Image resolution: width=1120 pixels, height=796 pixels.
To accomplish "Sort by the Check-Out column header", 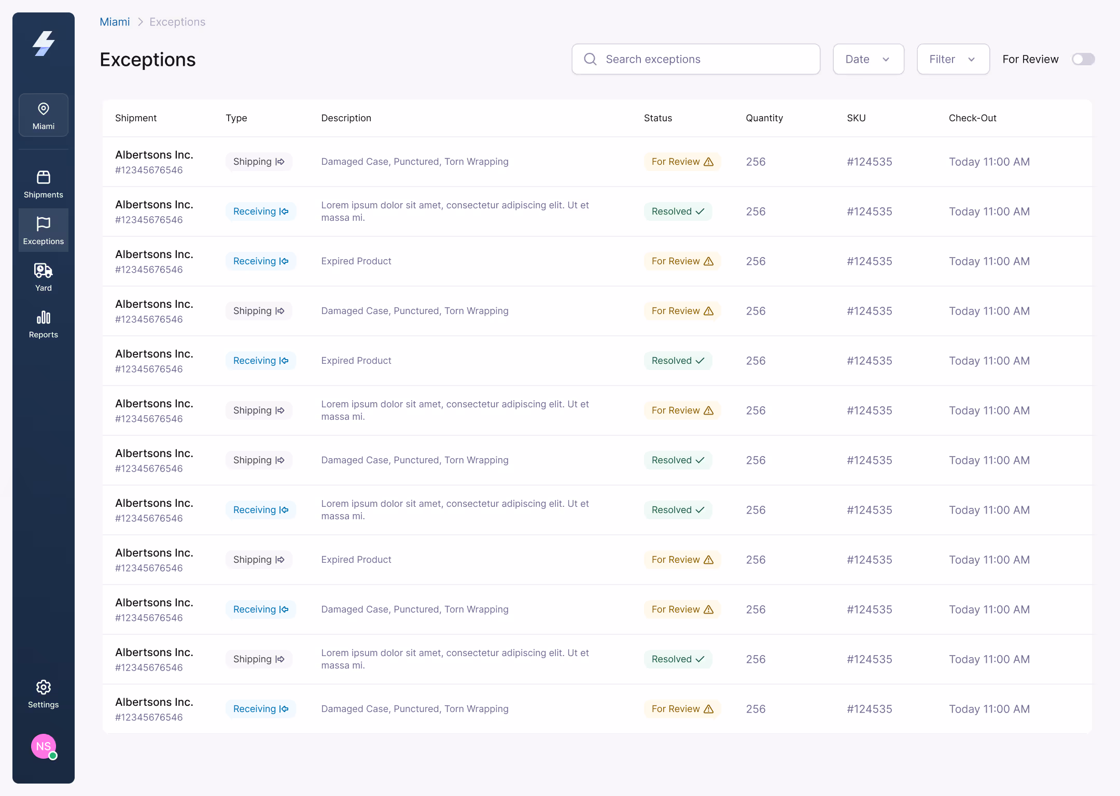I will point(972,118).
